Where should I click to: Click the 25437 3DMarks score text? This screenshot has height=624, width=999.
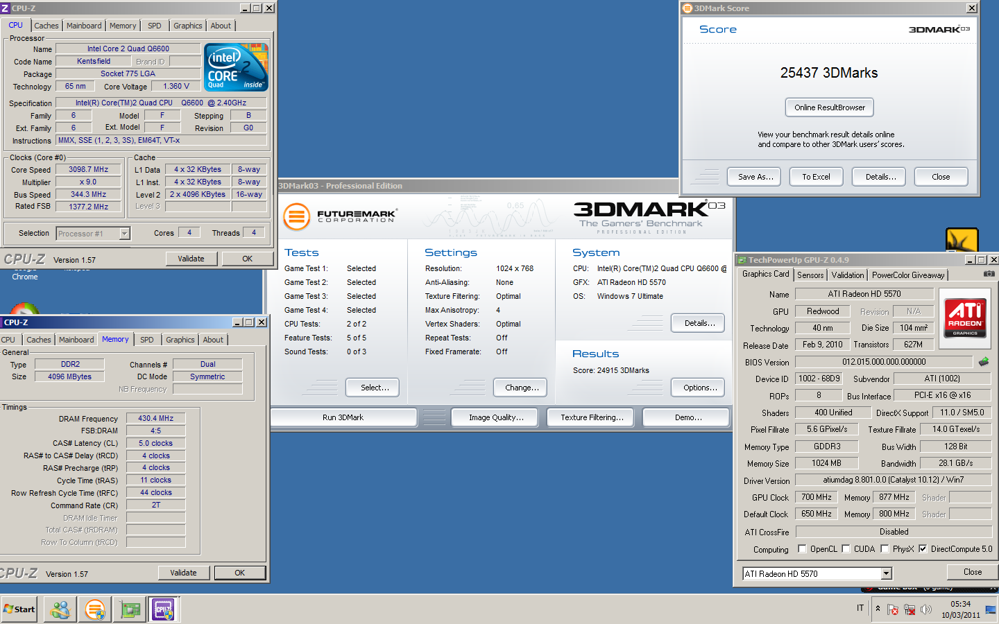coord(829,73)
